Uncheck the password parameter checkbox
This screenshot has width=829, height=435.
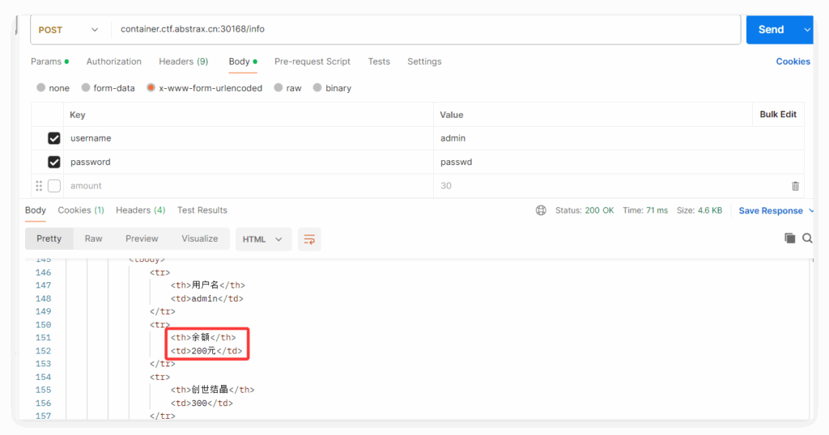point(54,162)
